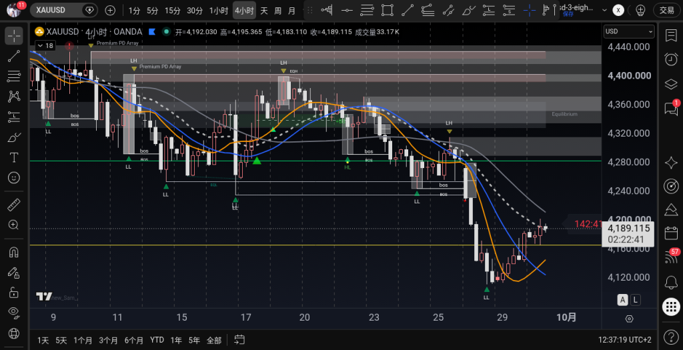Open the Fibonacci retracement tools group

(14, 76)
